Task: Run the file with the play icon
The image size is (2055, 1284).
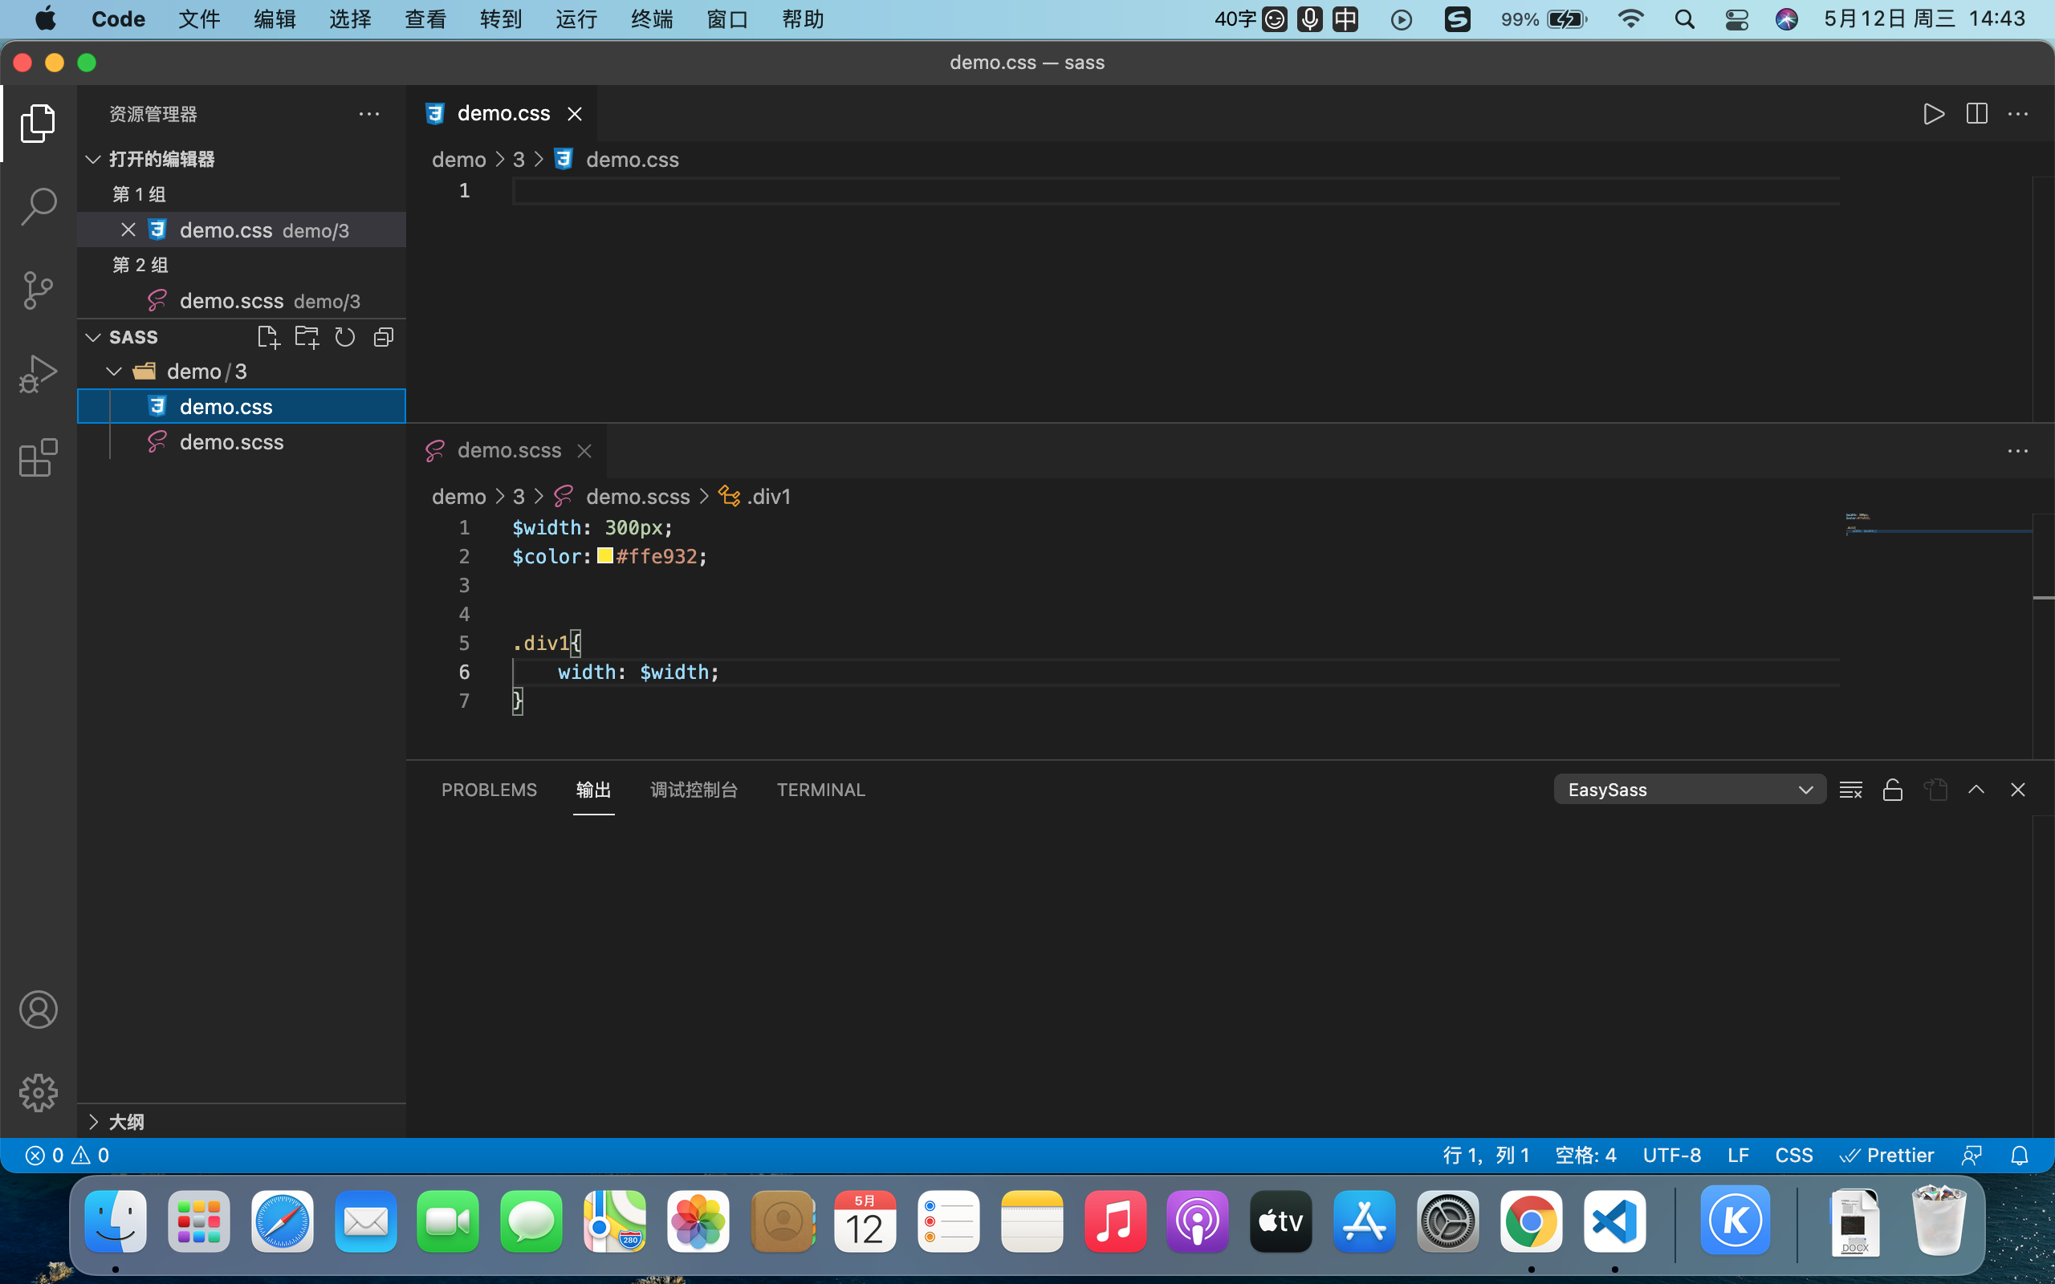Action: point(1934,114)
